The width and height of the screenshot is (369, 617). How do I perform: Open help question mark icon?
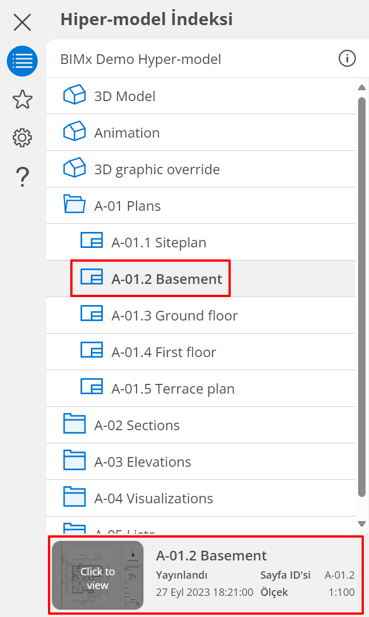[x=22, y=177]
